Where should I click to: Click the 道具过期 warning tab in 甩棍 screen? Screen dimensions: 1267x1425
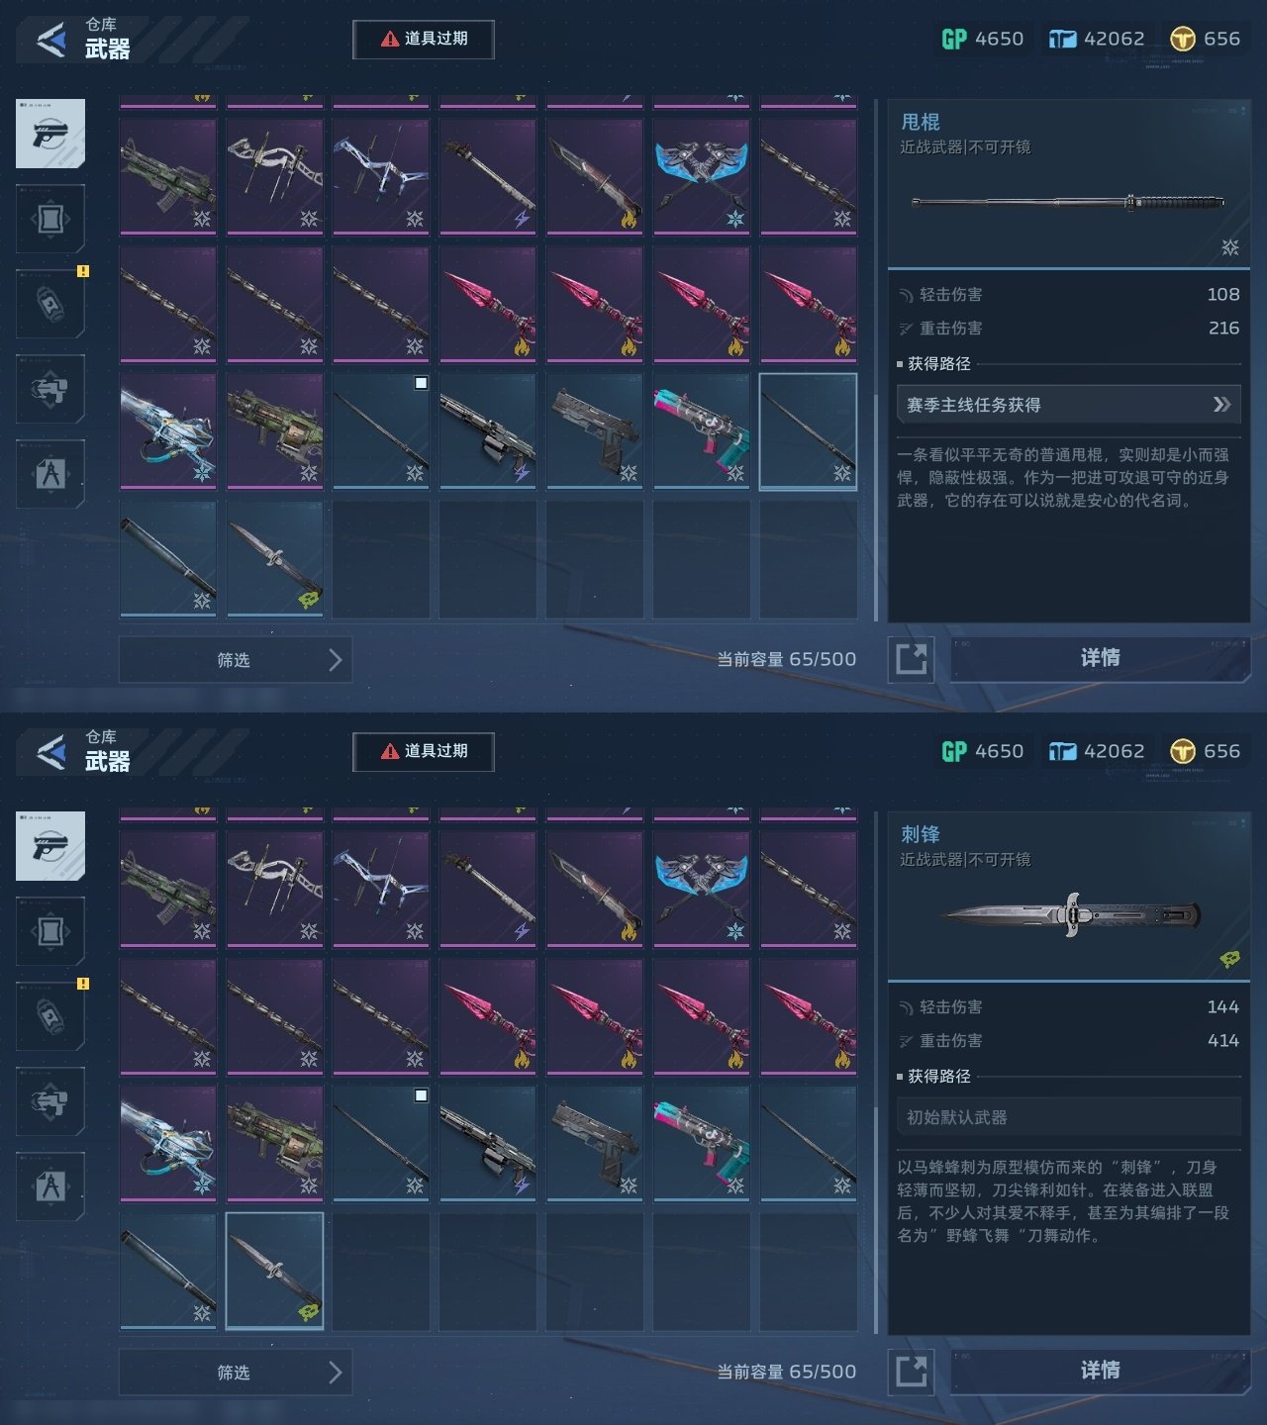tap(424, 39)
